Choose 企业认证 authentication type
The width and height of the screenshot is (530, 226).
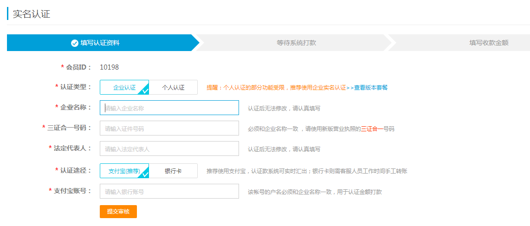click(124, 87)
